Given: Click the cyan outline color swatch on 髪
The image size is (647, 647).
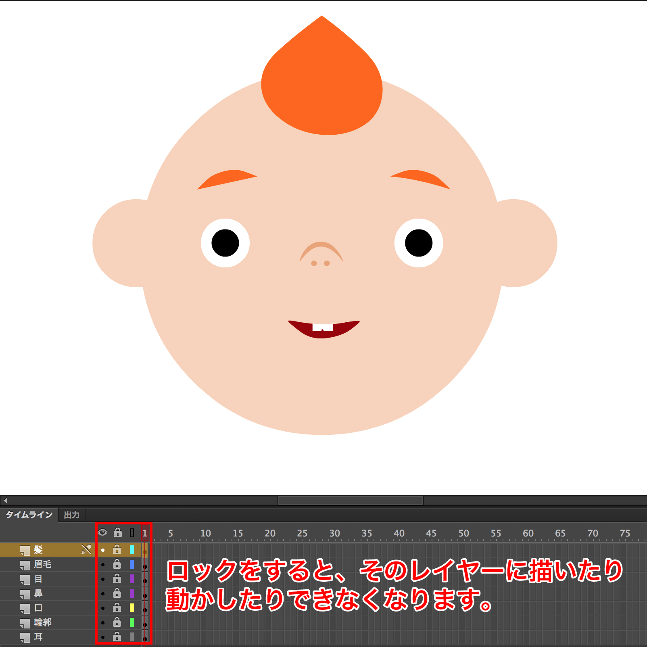Looking at the screenshot, I should tap(132, 549).
